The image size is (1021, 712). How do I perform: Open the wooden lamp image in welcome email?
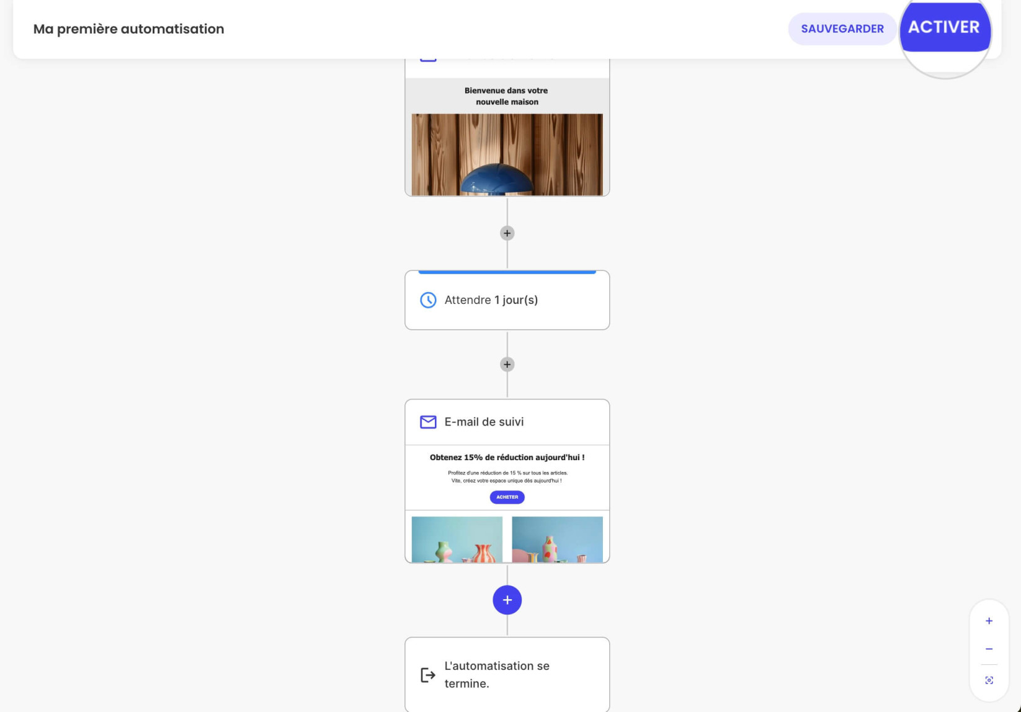coord(507,154)
